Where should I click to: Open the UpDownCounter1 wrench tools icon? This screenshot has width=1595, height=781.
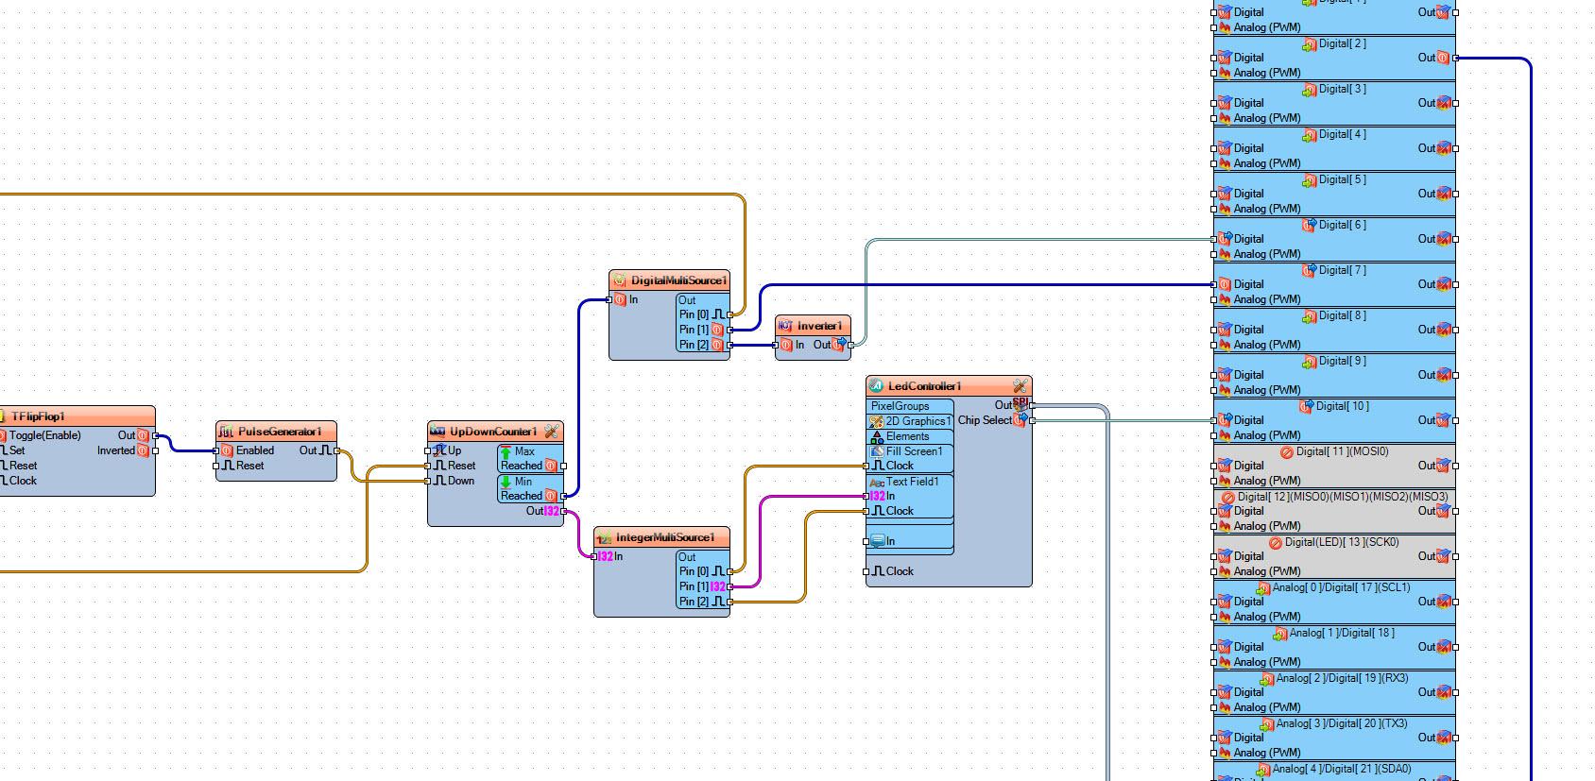point(552,432)
